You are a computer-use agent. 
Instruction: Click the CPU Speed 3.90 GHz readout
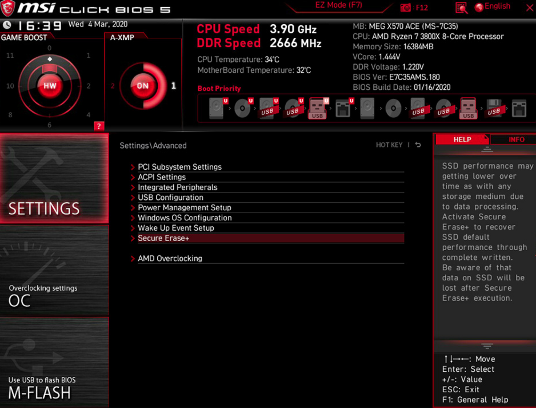[x=256, y=29]
